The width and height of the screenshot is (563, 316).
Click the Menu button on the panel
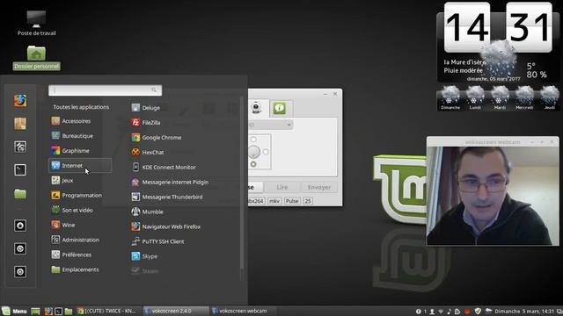click(x=14, y=311)
